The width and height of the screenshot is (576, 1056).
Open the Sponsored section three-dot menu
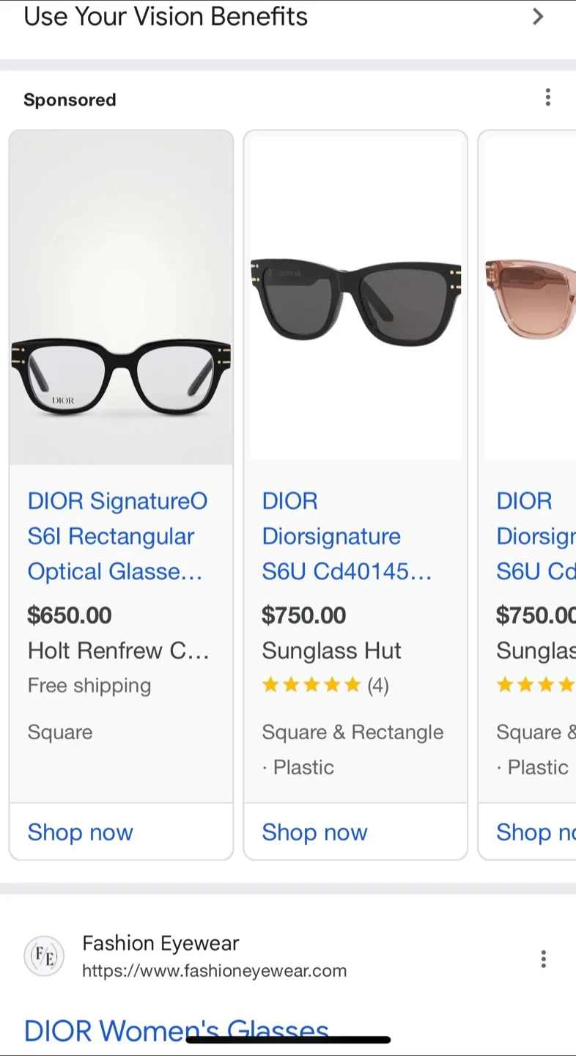point(547,96)
